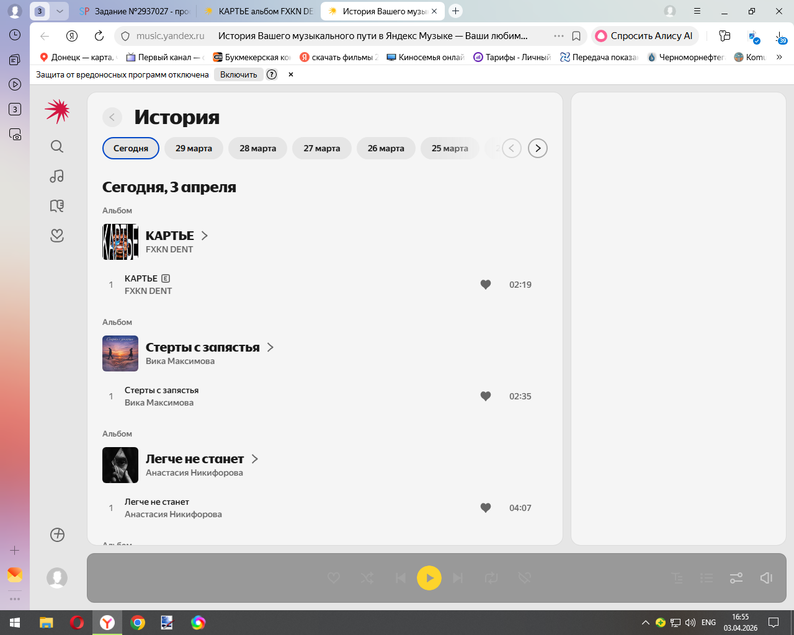Open playback queue list
The height and width of the screenshot is (635, 794).
point(707,578)
